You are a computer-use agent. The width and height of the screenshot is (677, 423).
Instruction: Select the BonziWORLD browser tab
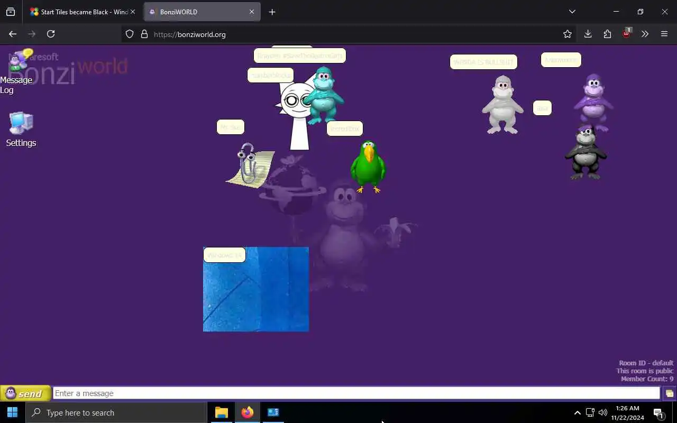196,12
